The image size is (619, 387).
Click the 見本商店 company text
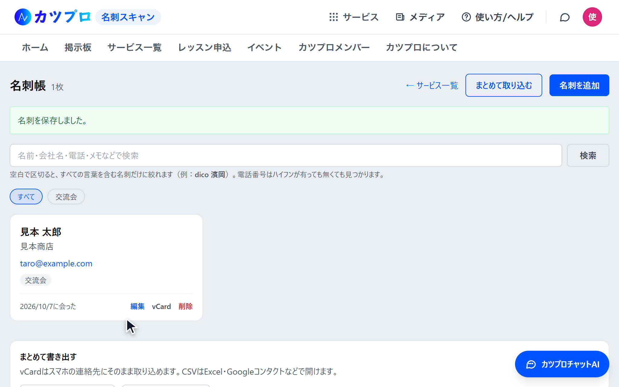(x=37, y=246)
